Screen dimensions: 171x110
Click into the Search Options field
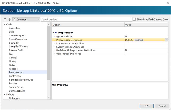point(87,20)
